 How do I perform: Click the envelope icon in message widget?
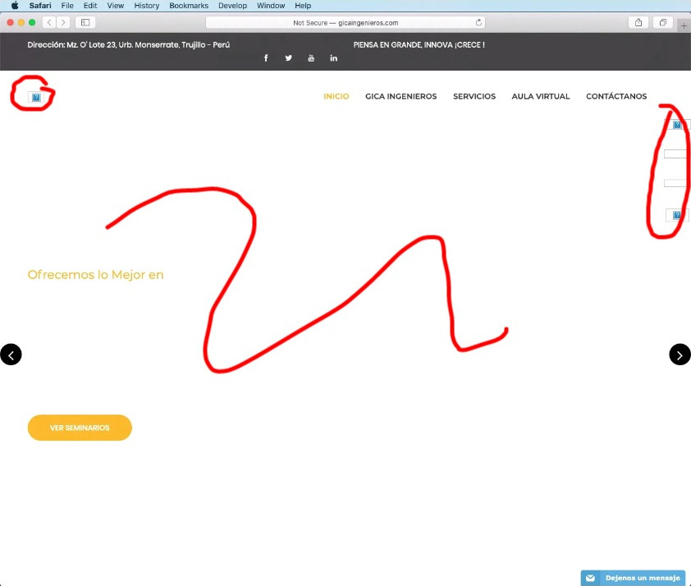591,578
